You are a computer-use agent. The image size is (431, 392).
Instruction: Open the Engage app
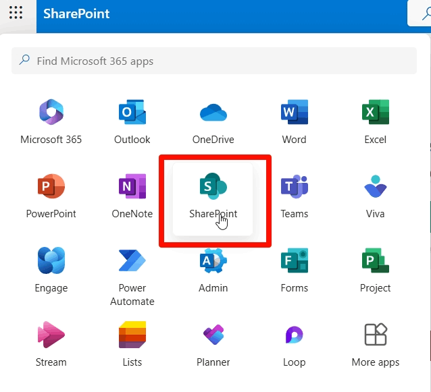pyautogui.click(x=51, y=270)
